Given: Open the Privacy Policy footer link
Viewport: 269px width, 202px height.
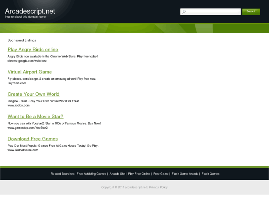Looking at the screenshot, I should coord(158,187).
